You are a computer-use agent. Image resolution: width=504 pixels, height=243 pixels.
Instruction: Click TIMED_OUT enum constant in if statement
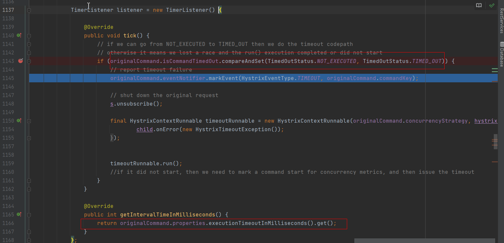(427, 61)
